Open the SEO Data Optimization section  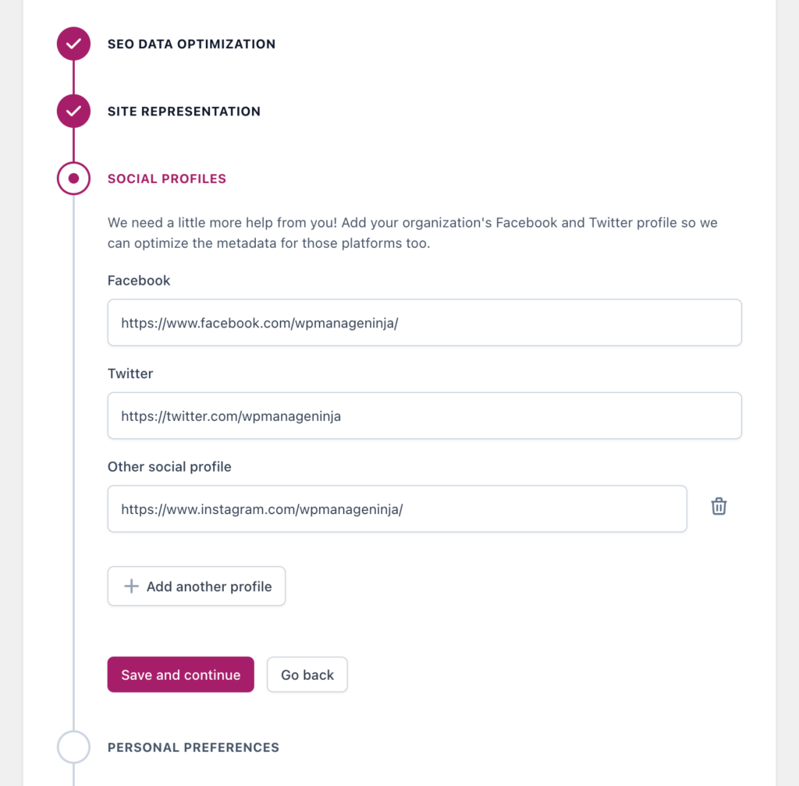[x=192, y=44]
